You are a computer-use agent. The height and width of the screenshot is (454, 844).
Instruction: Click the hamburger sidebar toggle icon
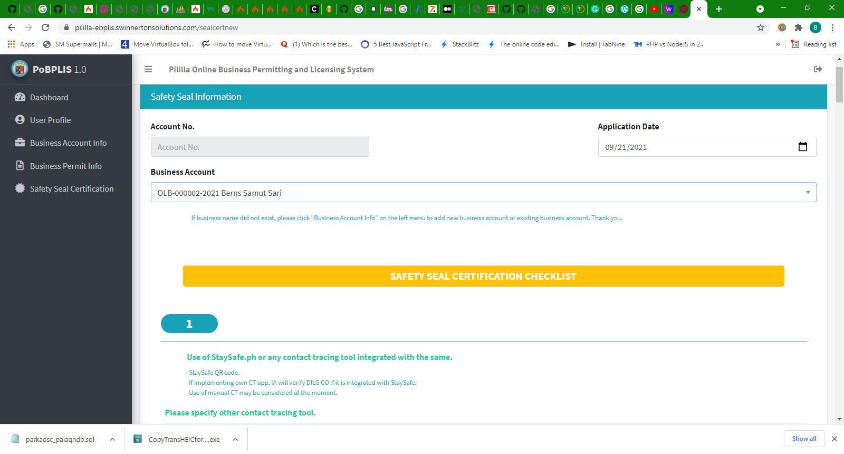(x=148, y=69)
